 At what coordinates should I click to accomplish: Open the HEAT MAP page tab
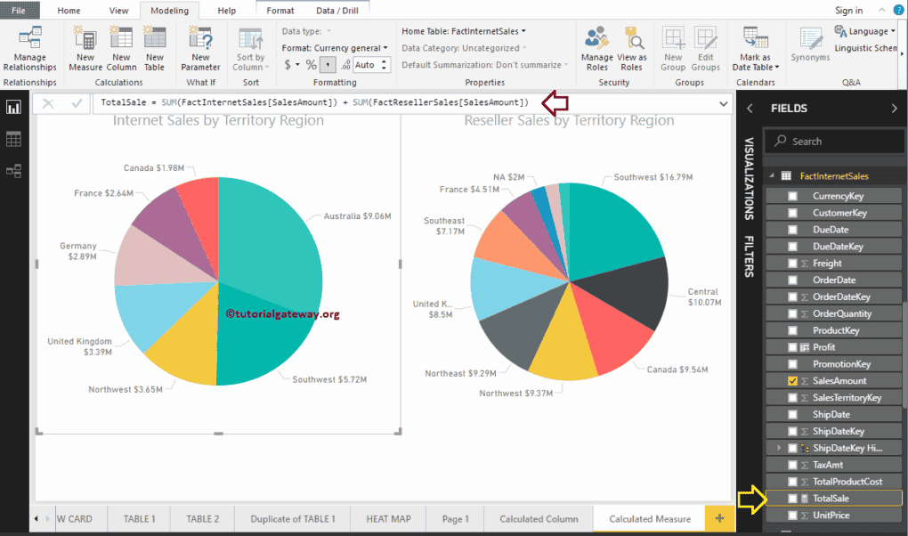click(387, 517)
